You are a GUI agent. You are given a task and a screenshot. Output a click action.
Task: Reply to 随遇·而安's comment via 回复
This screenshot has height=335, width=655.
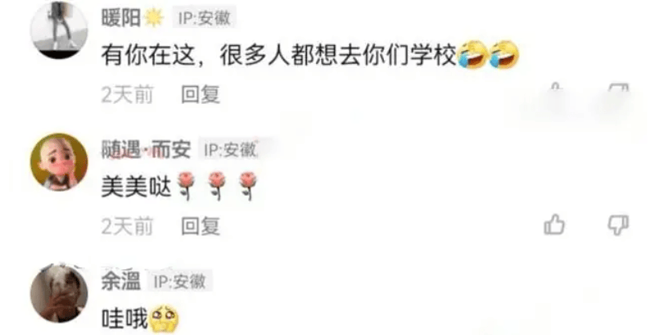pyautogui.click(x=200, y=226)
